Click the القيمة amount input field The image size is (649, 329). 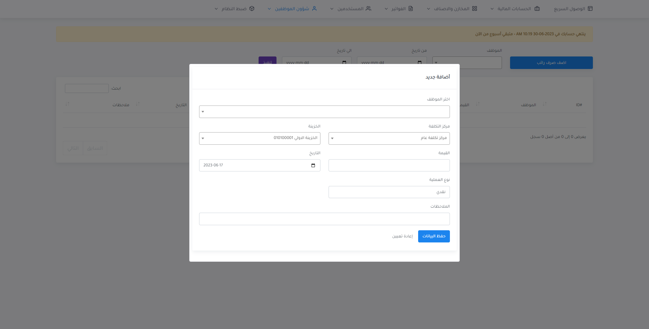tap(389, 165)
